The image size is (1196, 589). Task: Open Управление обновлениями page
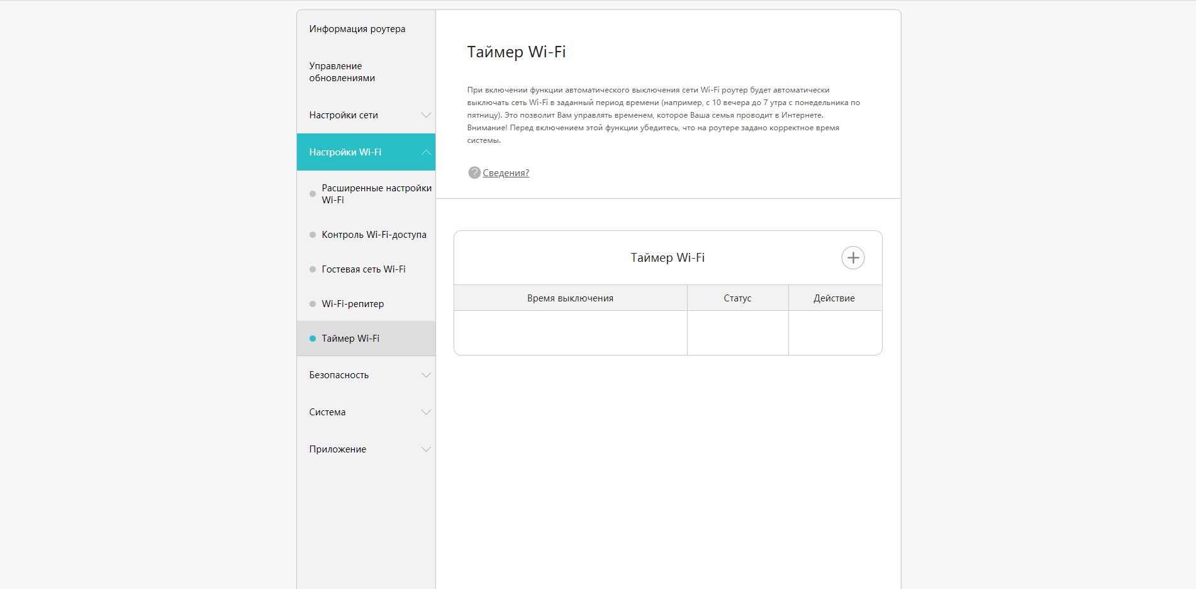[342, 72]
